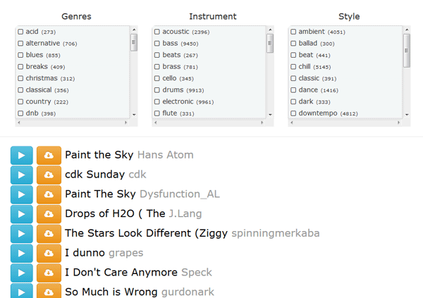
Task: Download the I dunno track by grapes
Action: (49, 253)
